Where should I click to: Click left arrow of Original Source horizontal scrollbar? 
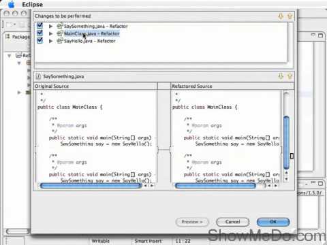146,186
